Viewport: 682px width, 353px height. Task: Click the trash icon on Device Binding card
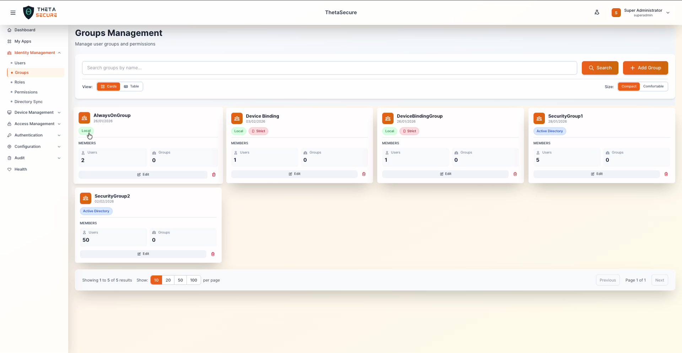click(364, 174)
